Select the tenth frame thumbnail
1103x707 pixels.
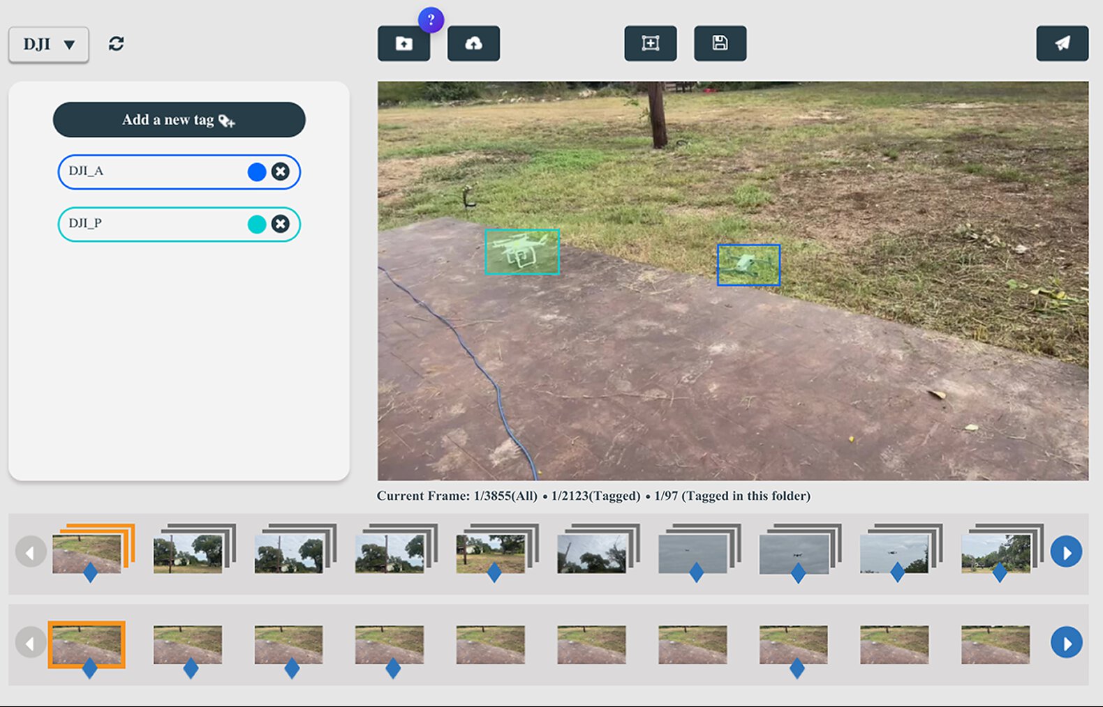point(995,644)
